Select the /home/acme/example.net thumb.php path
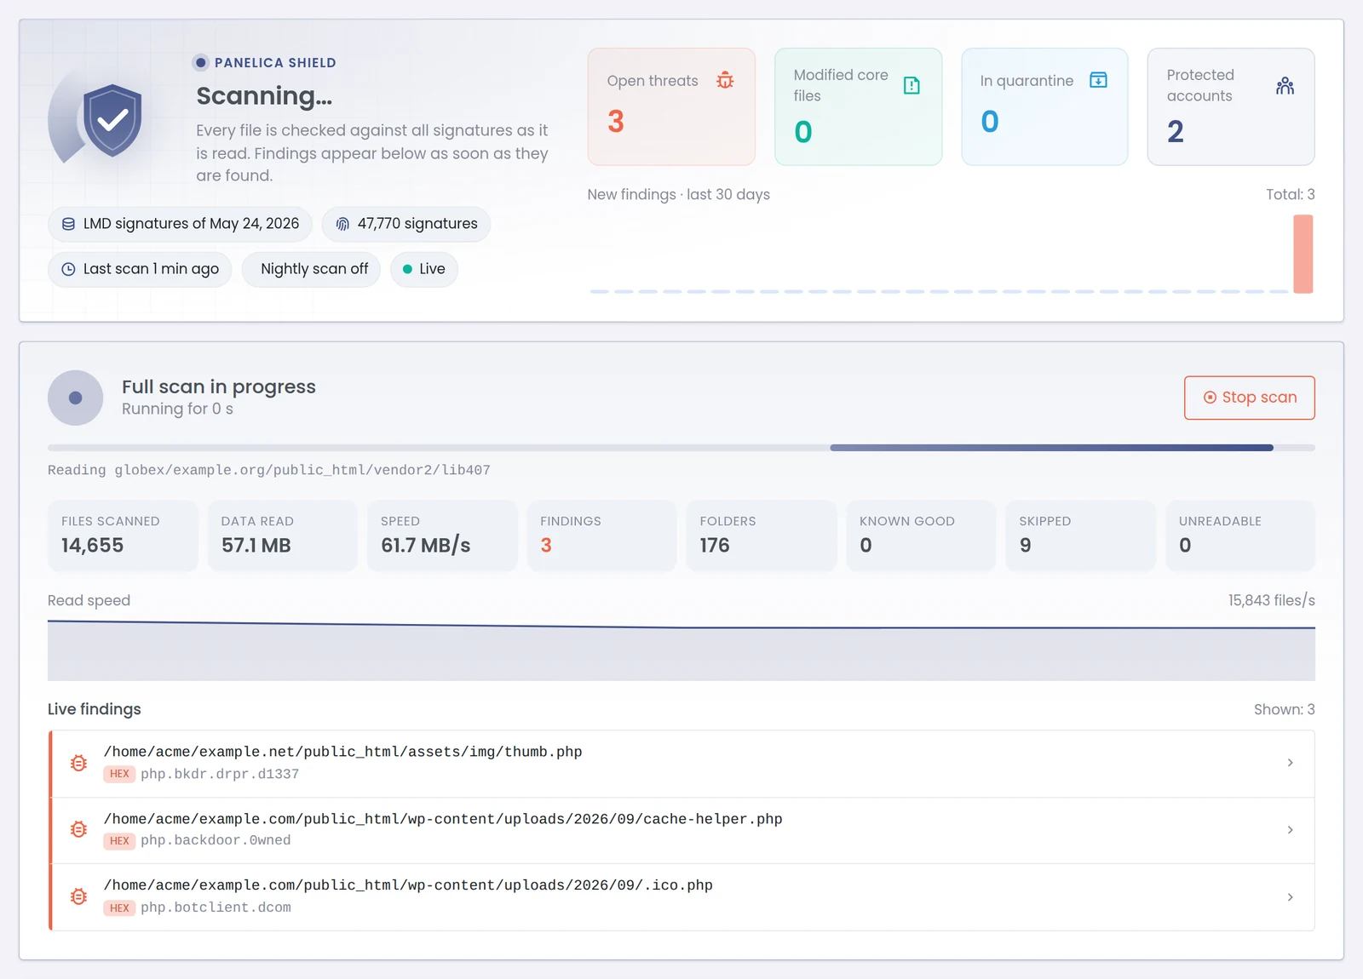Image resolution: width=1363 pixels, height=979 pixels. coord(343,752)
